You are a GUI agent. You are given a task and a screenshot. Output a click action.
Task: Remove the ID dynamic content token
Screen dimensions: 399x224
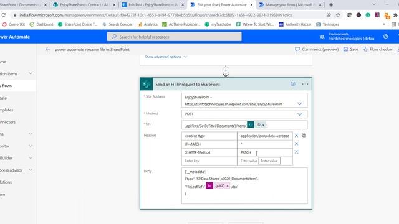tap(263, 125)
